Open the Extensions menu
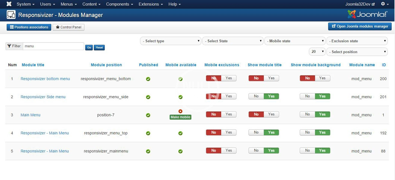The height and width of the screenshot is (180, 395). (x=150, y=4)
